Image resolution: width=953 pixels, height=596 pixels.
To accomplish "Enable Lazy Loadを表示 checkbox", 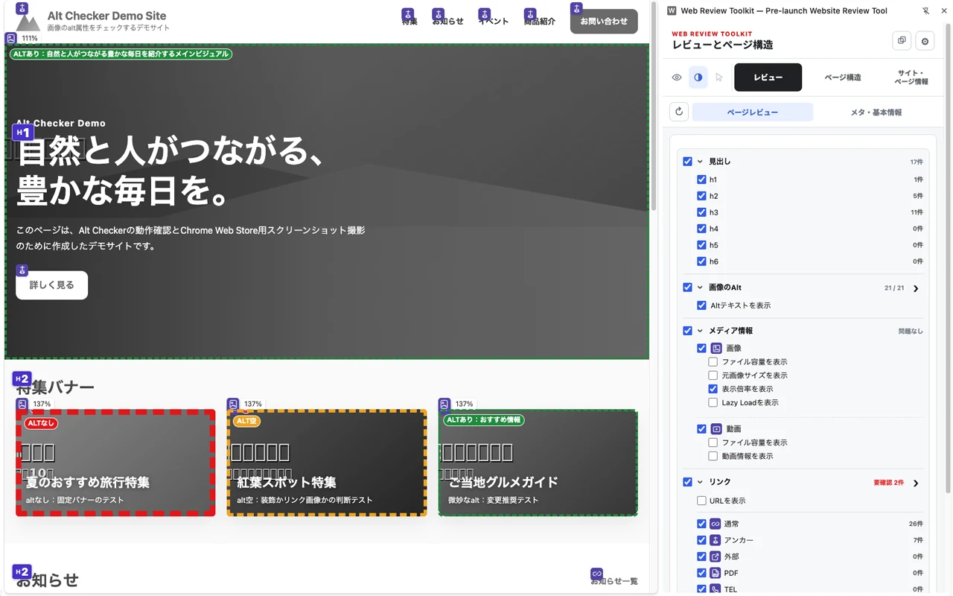I will (x=713, y=402).
